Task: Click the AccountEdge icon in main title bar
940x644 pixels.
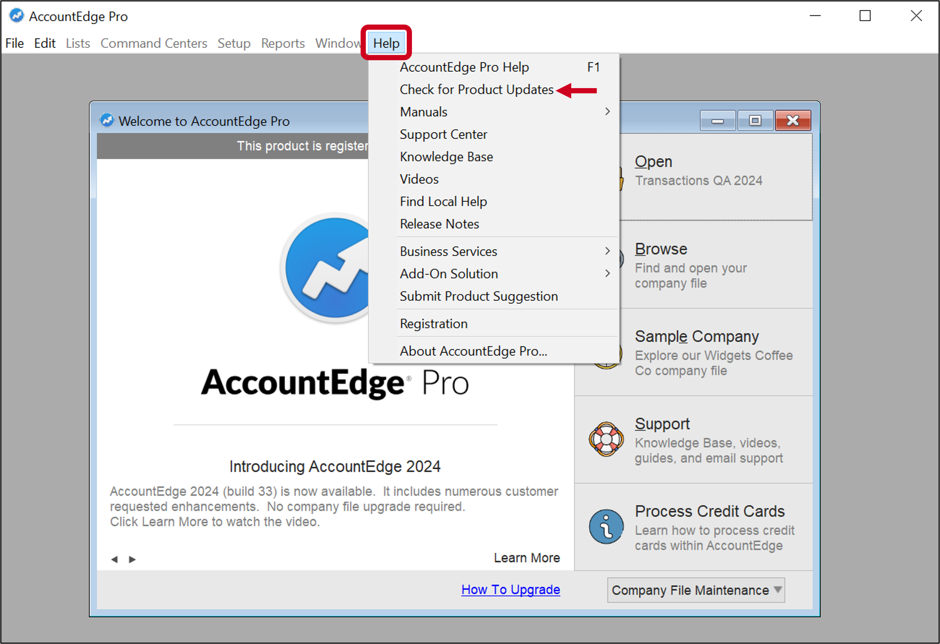Action: coord(16,15)
